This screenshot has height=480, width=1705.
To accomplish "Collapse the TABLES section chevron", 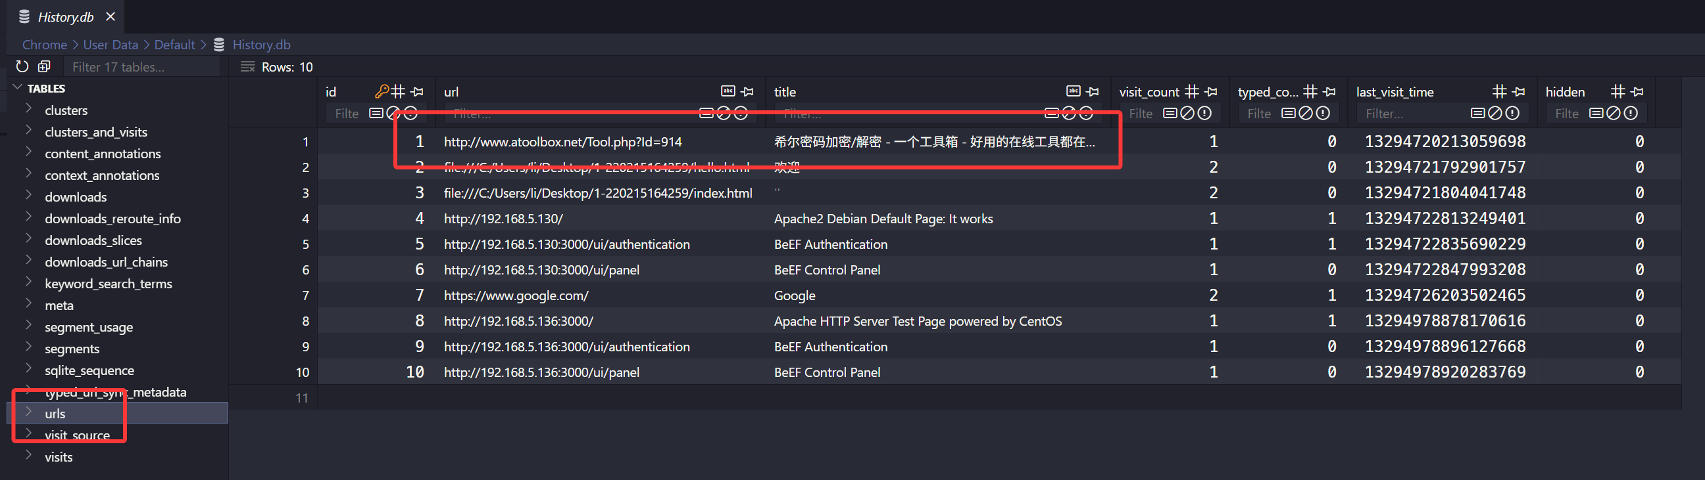I will pyautogui.click(x=17, y=87).
